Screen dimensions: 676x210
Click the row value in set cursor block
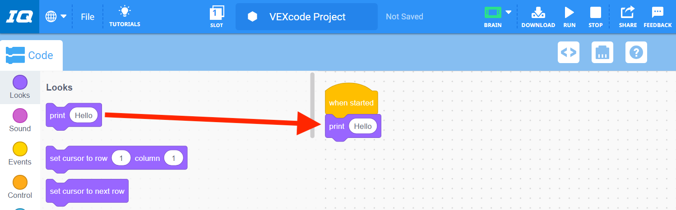tap(121, 158)
